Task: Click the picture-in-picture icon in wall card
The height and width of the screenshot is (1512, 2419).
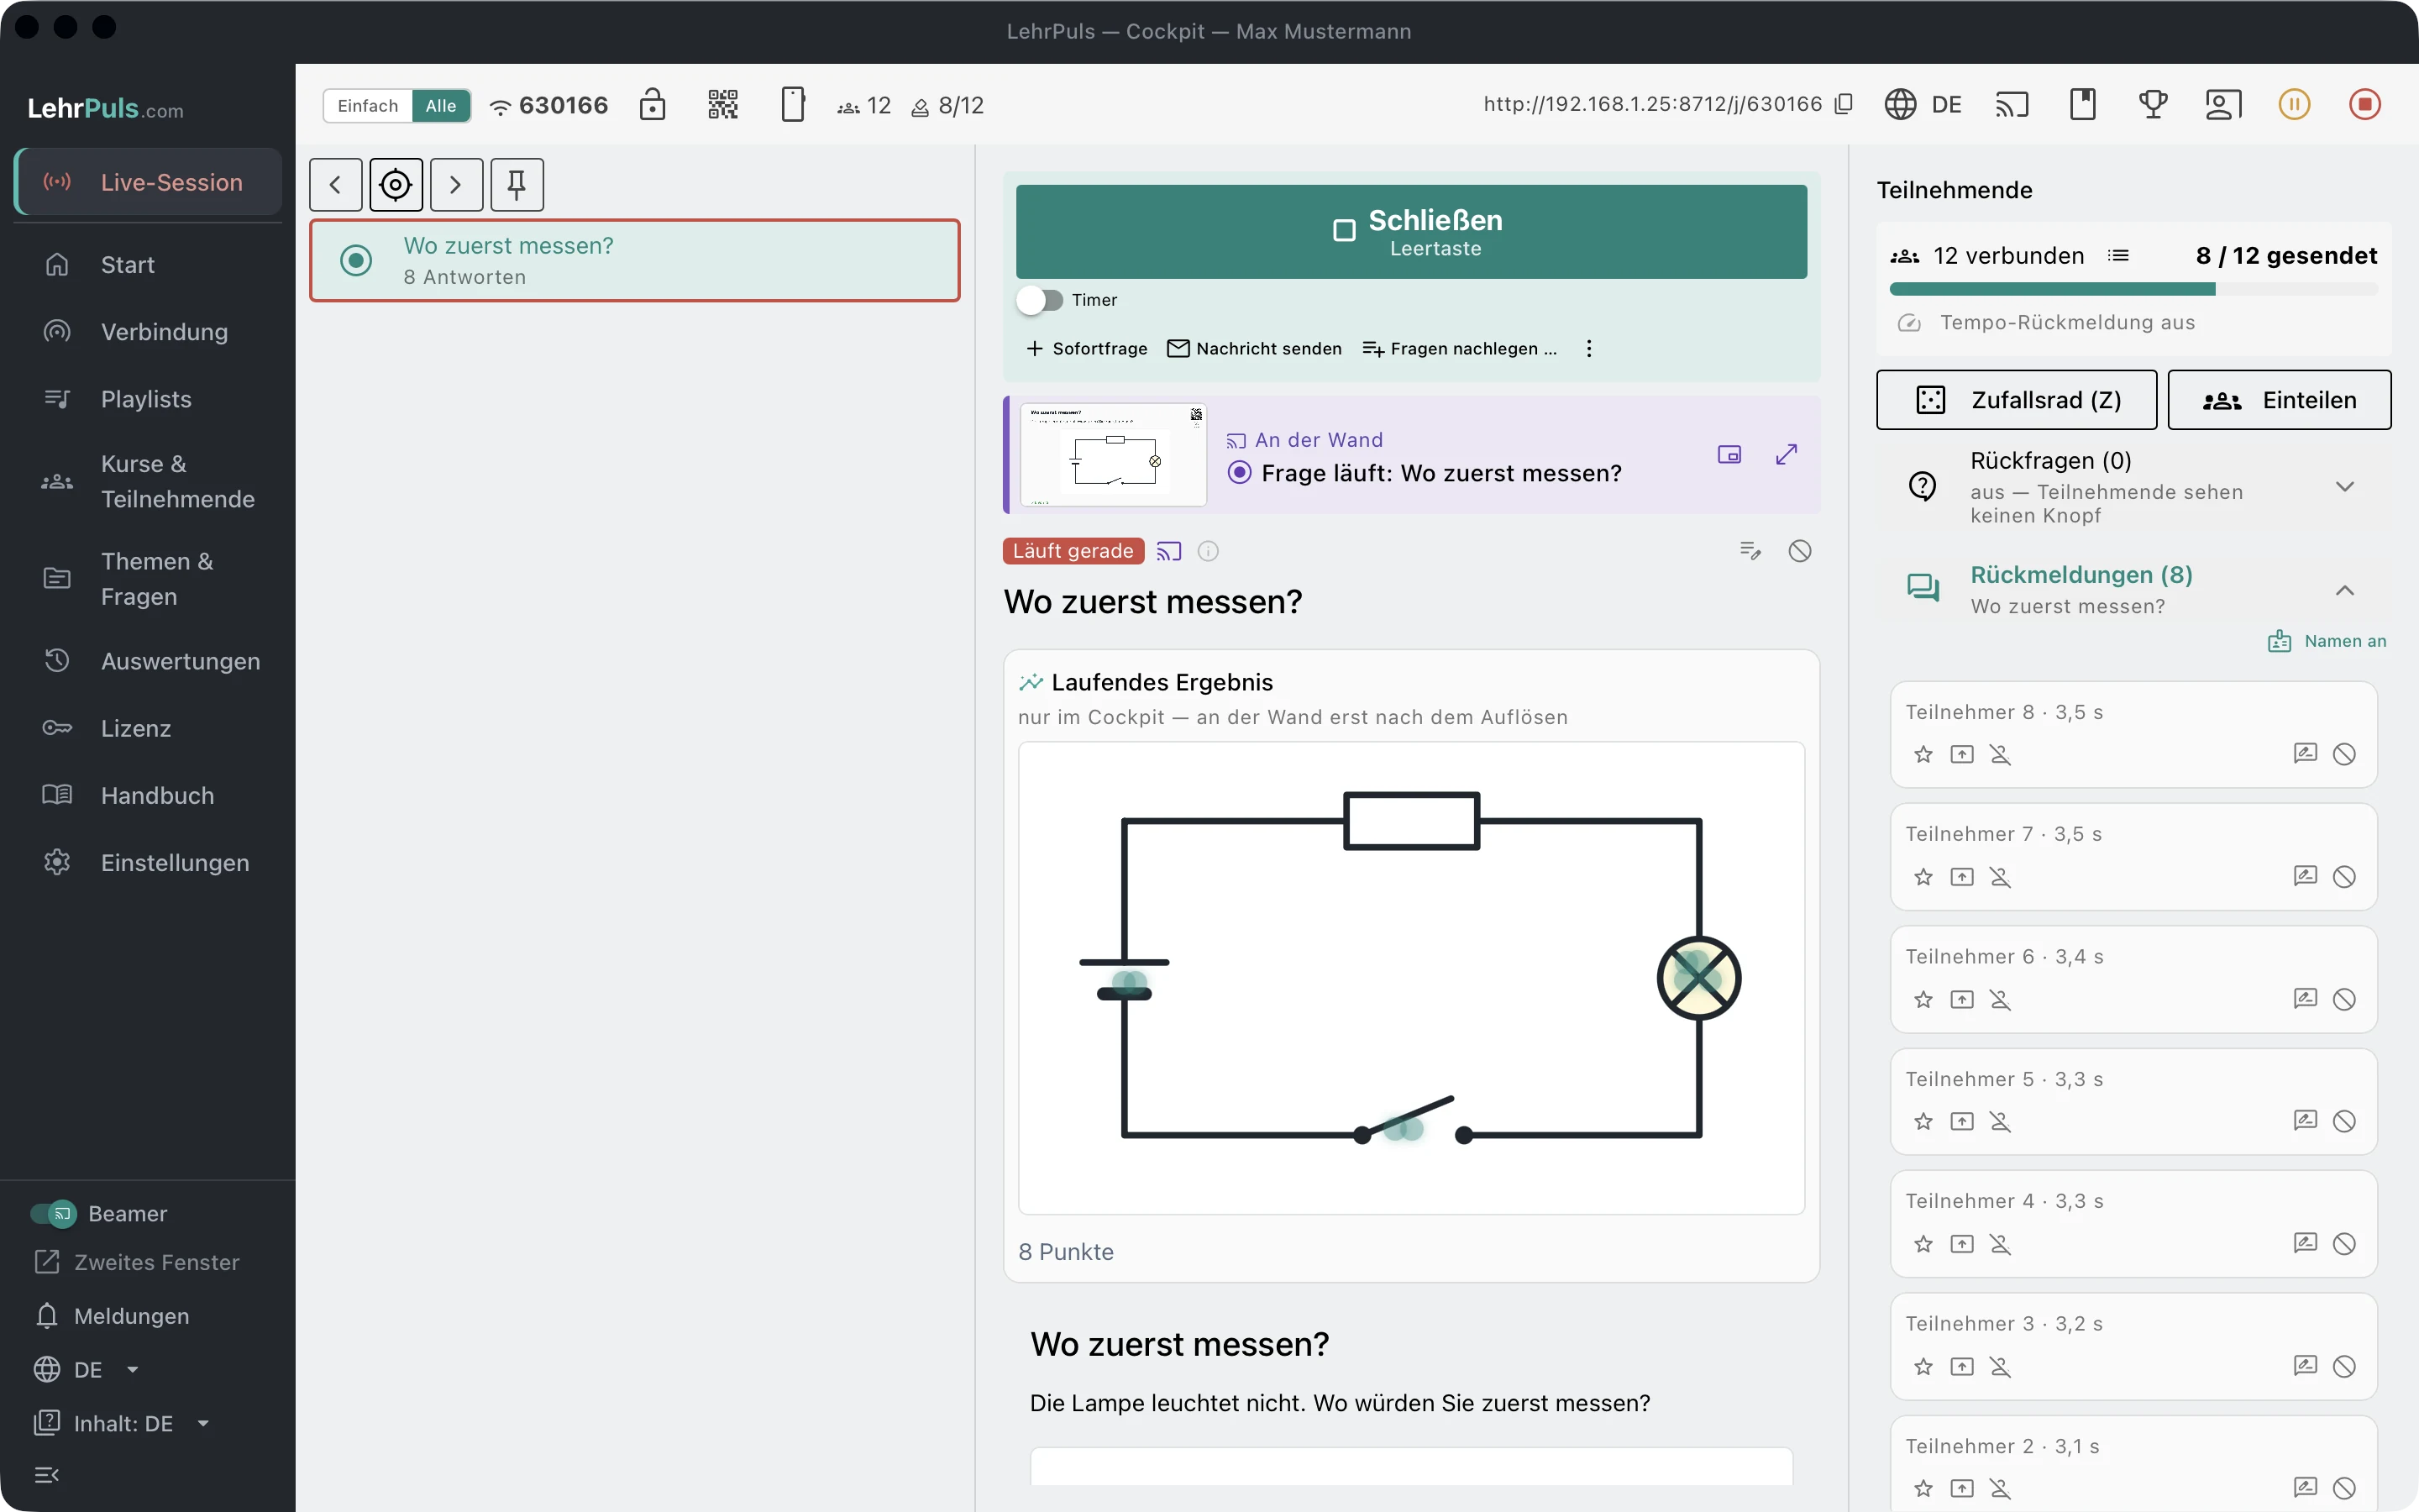Action: 1729,455
